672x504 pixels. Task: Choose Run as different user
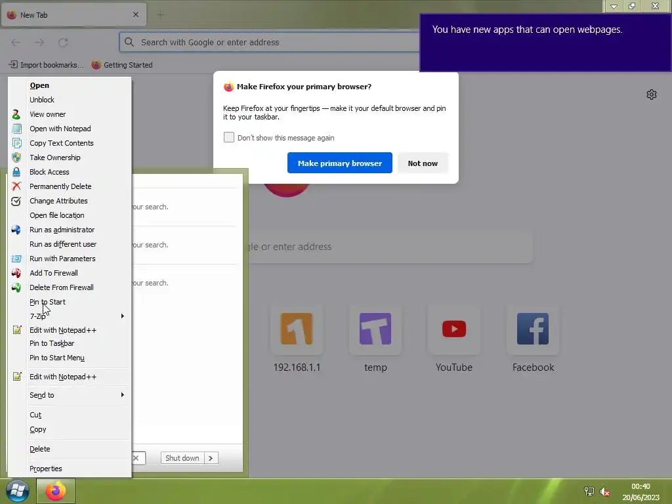(x=63, y=244)
